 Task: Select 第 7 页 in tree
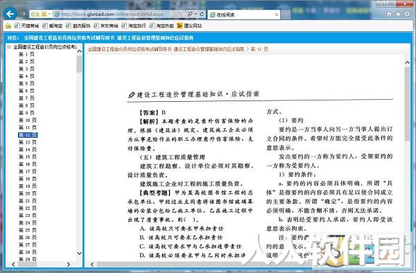(x=26, y=98)
